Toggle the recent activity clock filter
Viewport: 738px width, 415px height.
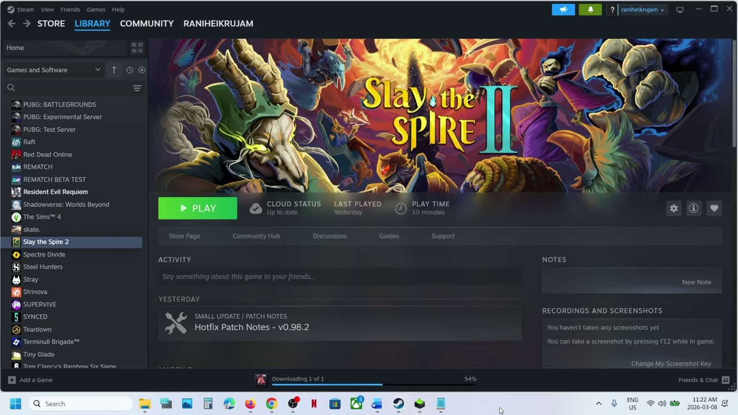pyautogui.click(x=130, y=70)
